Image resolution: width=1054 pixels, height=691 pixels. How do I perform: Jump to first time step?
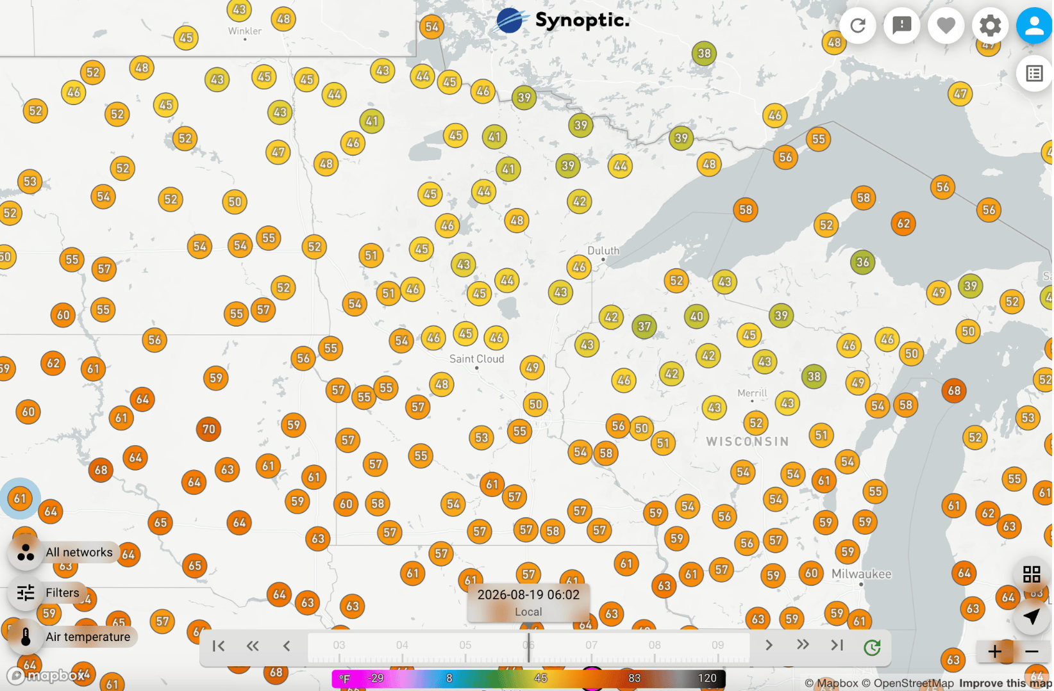(219, 646)
